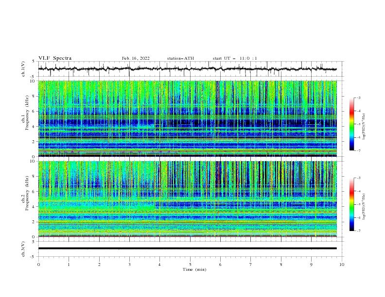Click the 'VLF Spectra' title text
Screen dimensions: 385x297
coord(55,58)
